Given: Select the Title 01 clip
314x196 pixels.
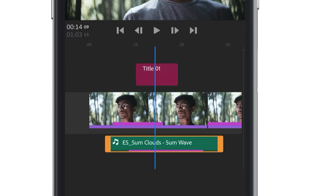Looking at the screenshot, I should coord(157,75).
